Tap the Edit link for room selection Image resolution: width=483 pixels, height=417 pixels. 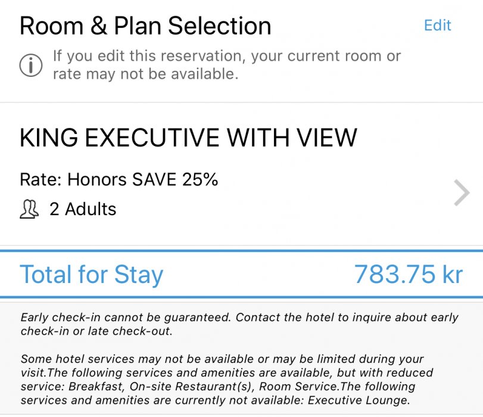(x=437, y=26)
